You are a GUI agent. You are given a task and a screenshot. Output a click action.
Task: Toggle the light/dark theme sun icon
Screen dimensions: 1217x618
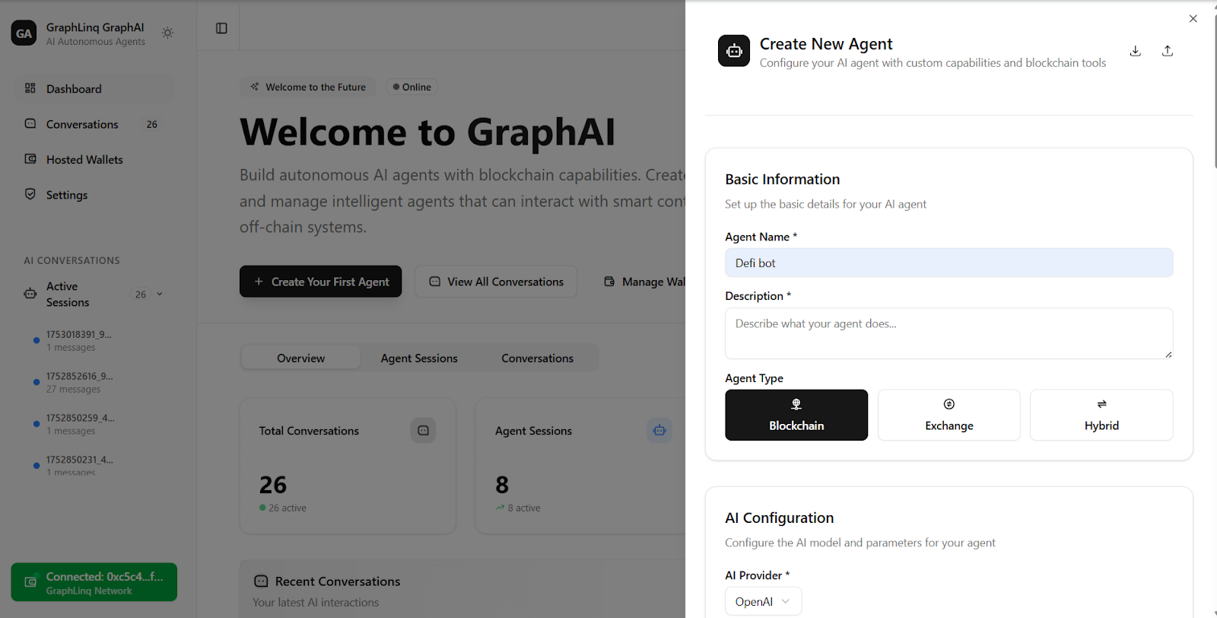coord(168,33)
